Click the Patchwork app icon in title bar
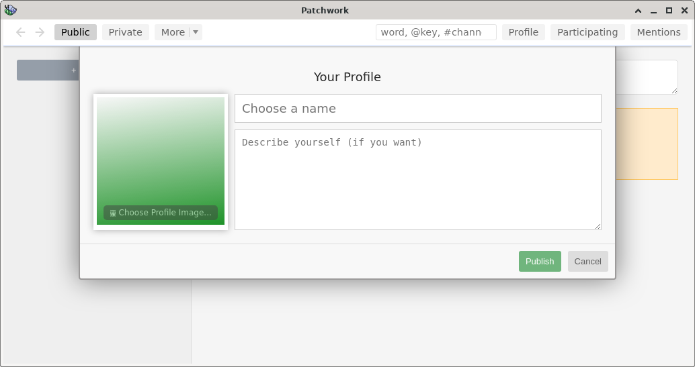The image size is (695, 367). tap(11, 10)
